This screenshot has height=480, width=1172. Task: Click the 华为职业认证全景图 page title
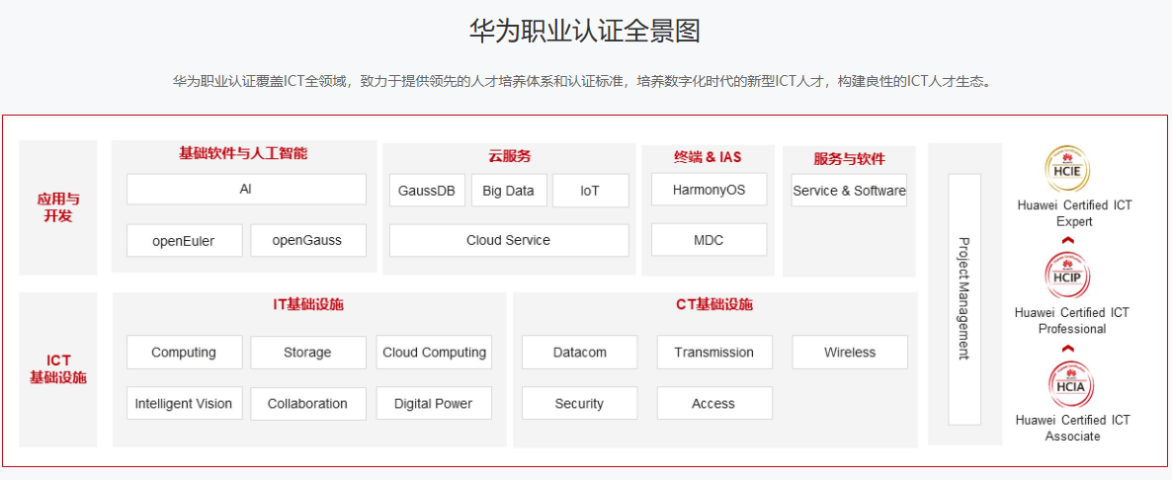(x=584, y=33)
